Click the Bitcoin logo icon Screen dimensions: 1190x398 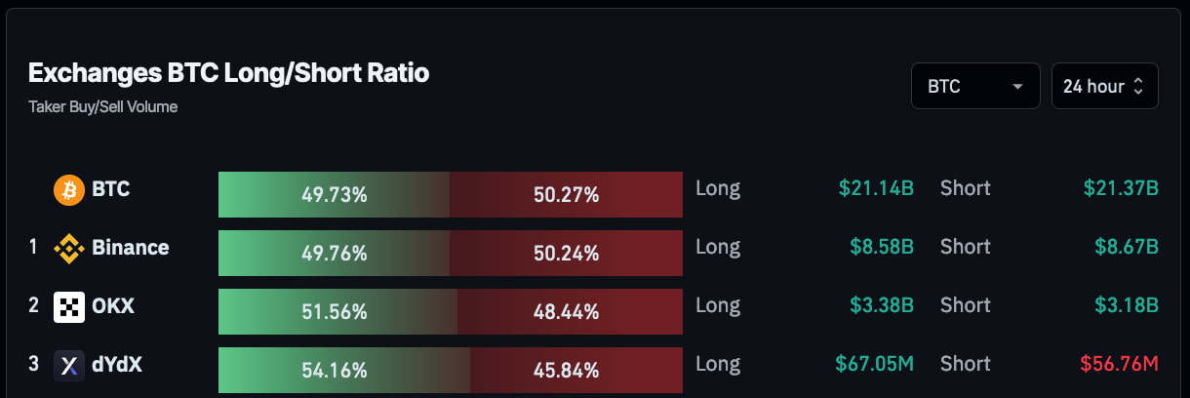click(x=69, y=189)
